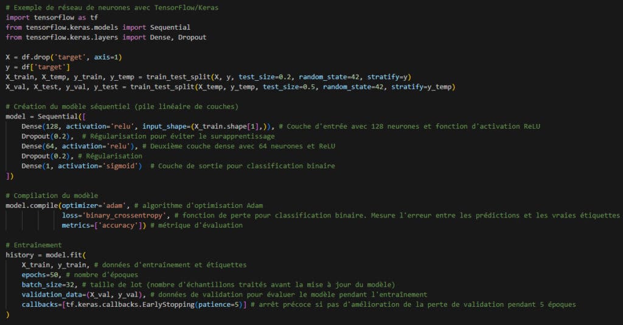Image resolution: width=623 pixels, height=325 pixels.
Task: Click the comment 'Création du modèle séquentiel'
Action: tap(72, 107)
